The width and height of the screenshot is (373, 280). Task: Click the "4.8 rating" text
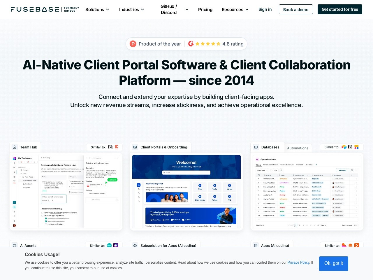pos(233,44)
